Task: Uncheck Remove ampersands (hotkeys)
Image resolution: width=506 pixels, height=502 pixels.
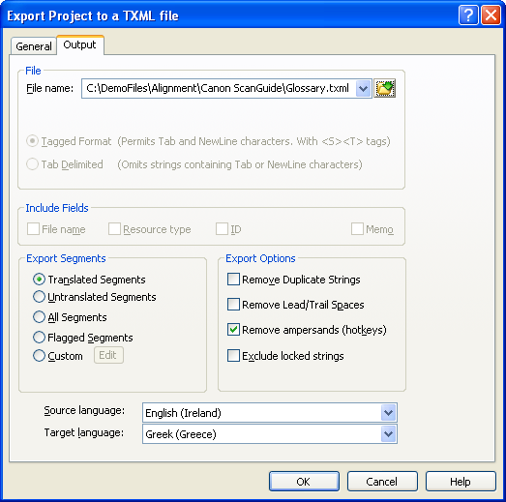Action: coord(233,330)
